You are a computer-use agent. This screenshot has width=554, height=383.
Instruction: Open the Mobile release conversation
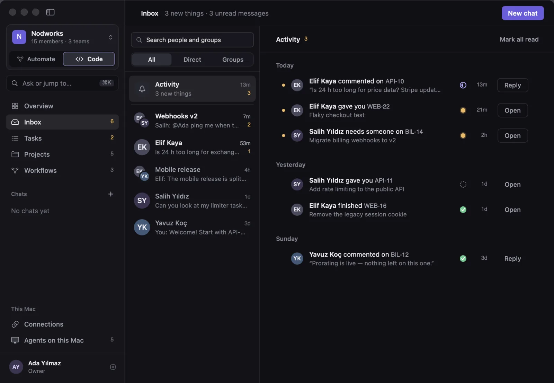click(192, 174)
